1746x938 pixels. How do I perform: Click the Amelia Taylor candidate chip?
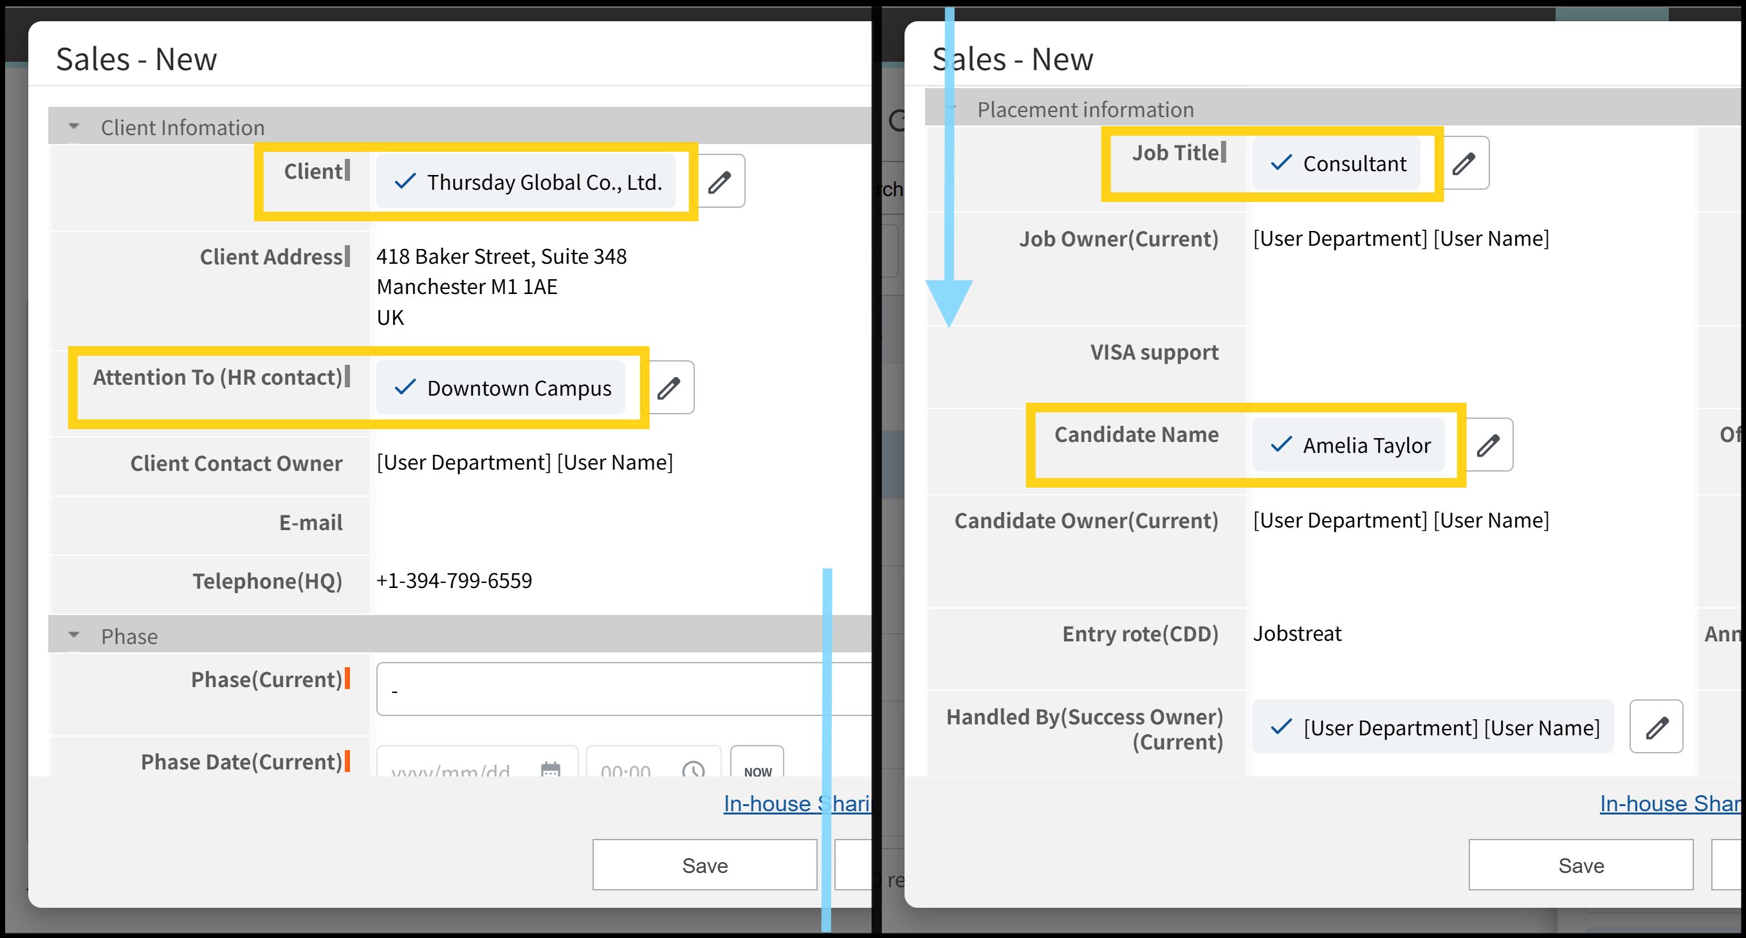pos(1349,445)
